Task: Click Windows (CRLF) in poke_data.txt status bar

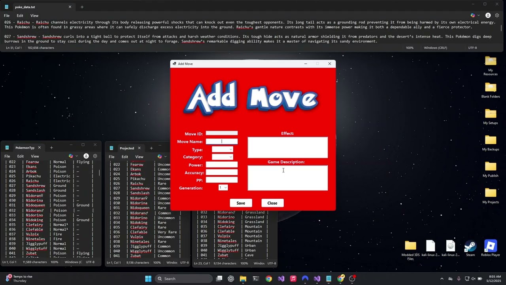Action: 436,47
